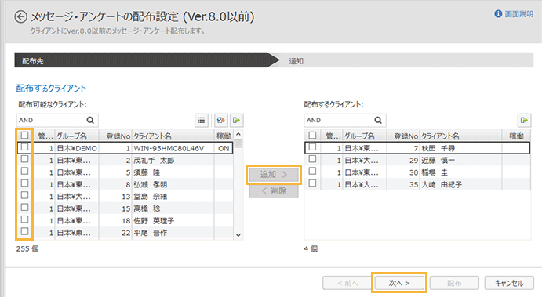
Task: Check the 稲場 圭 row checkbox
Action: (x=312, y=171)
